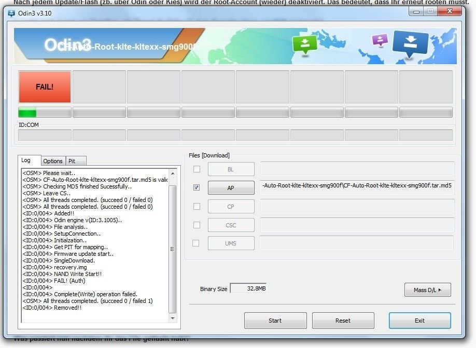Viewport: 476px width, 348px height.
Task: Click the 'Files [Download]' group label
Action: 209,155
